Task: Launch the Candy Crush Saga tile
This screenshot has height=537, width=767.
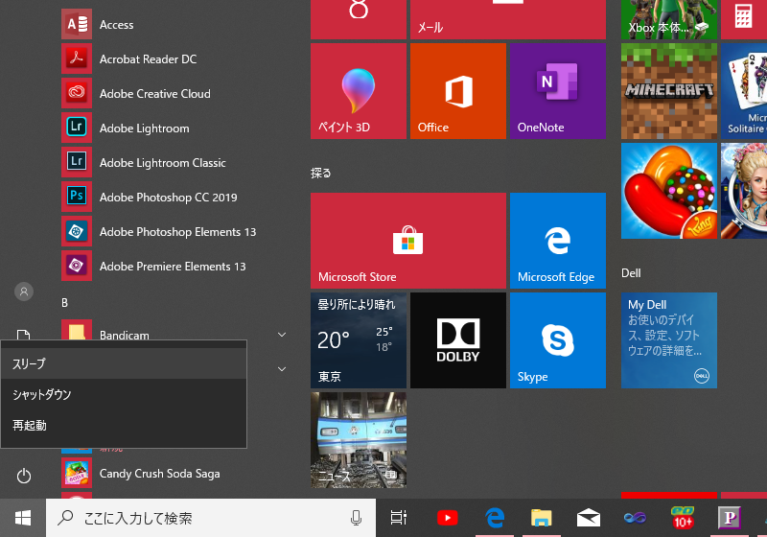Action: (669, 191)
